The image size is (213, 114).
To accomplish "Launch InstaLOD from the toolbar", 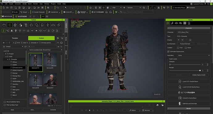I will (x=68, y=12).
